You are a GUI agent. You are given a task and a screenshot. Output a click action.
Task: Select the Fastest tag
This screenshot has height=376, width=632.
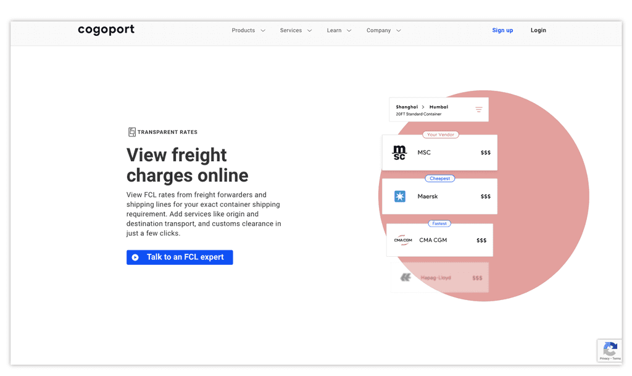439,224
